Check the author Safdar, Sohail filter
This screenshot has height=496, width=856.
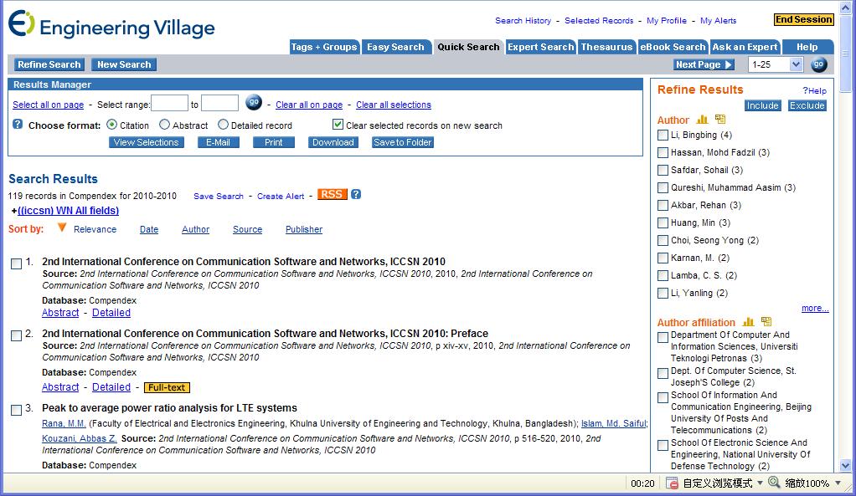(x=663, y=170)
